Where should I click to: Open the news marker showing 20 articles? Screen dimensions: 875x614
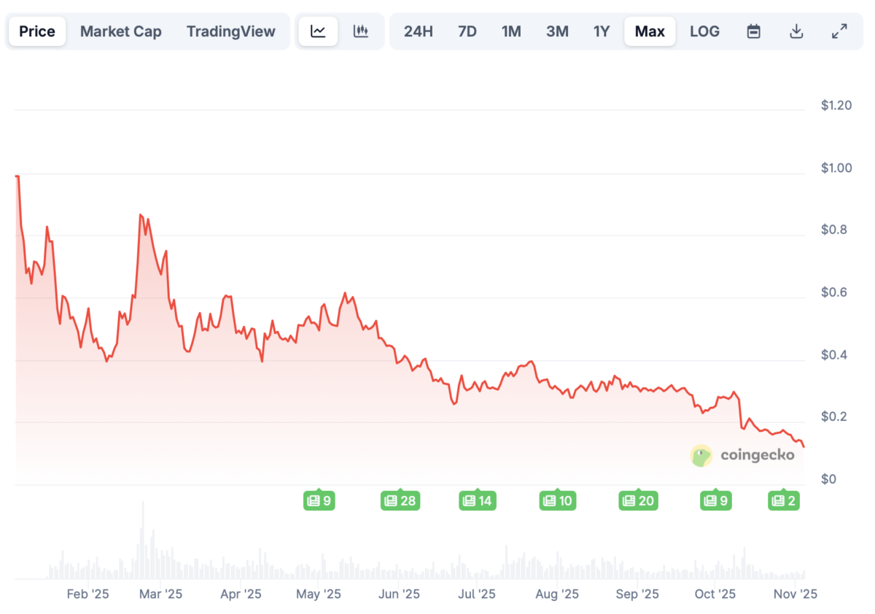pos(638,500)
